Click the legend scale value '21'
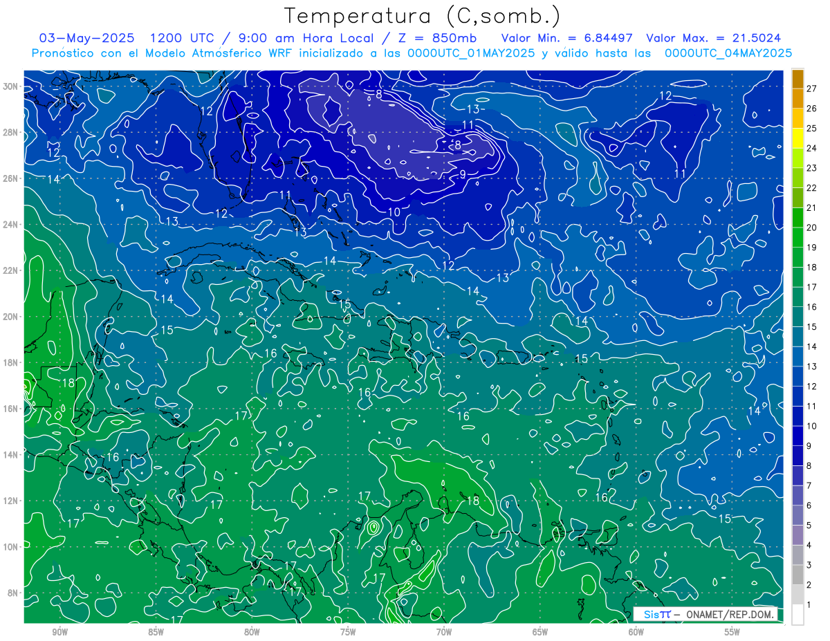Screen dimensions: 830x641 (811, 208)
